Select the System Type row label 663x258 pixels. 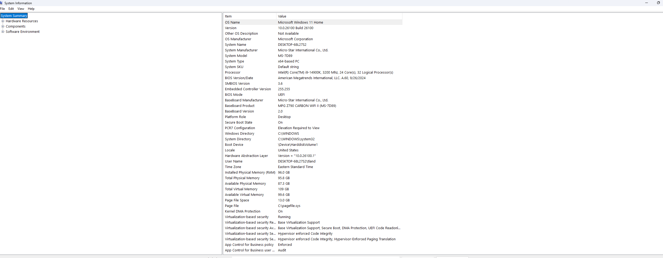tap(235, 61)
